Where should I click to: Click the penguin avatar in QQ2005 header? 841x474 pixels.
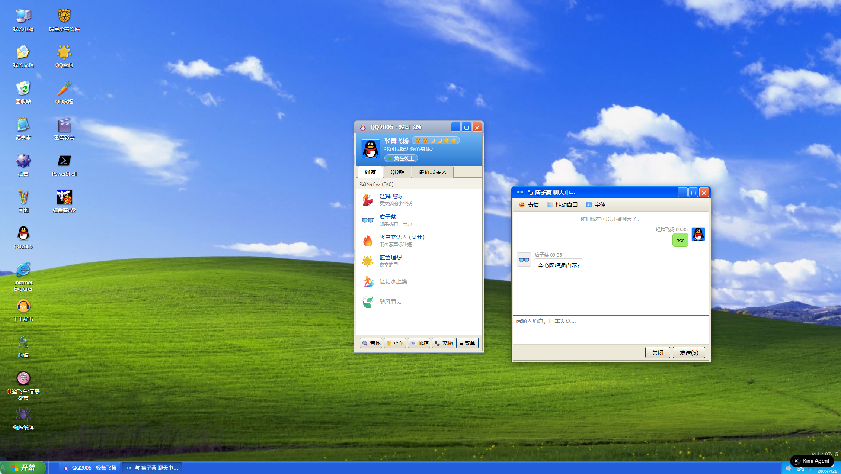click(x=370, y=149)
